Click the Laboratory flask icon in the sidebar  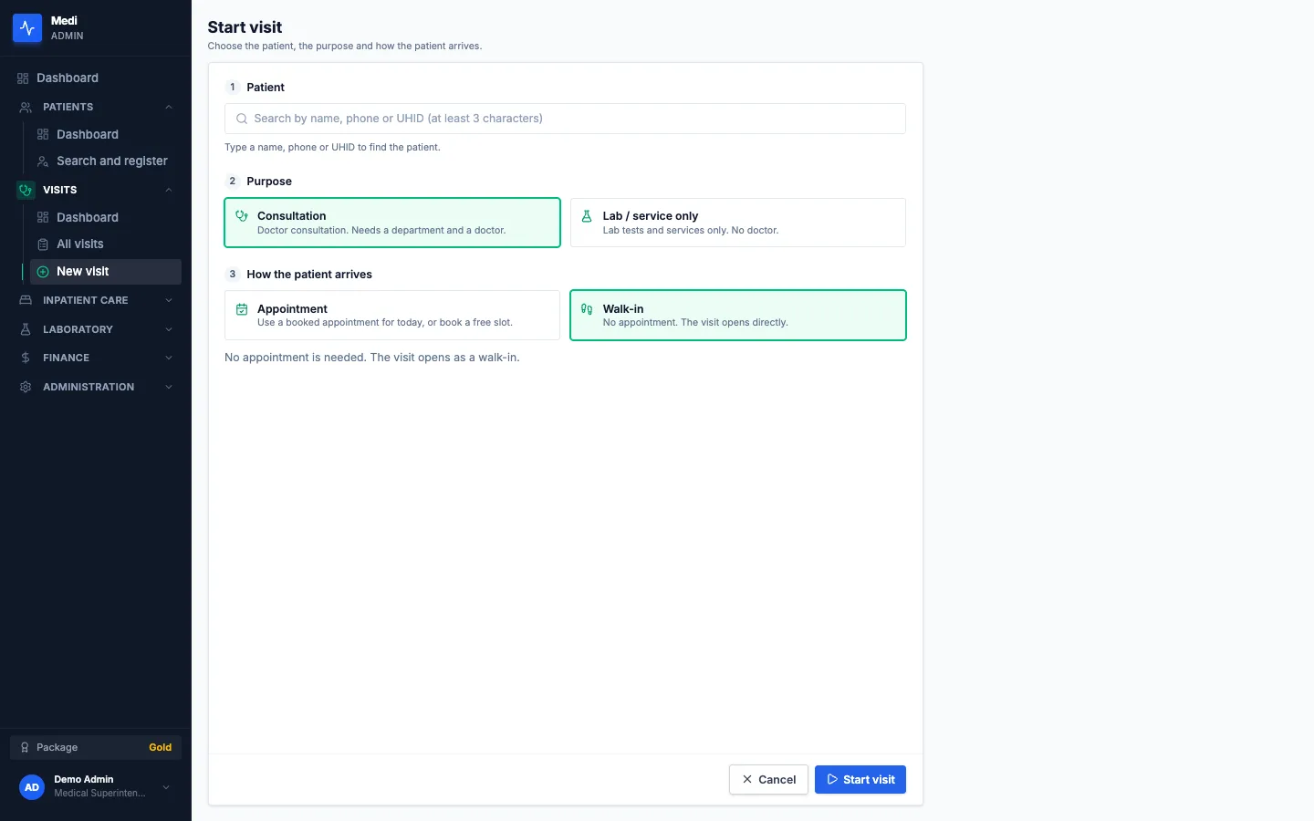[x=26, y=329]
